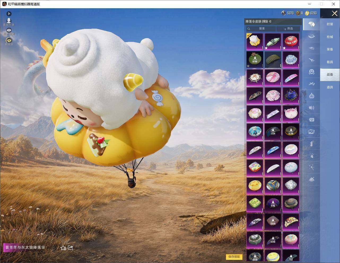Viewport: 340px width, 263px height.
Task: Open the smiley emote category icon
Action: click(312, 72)
